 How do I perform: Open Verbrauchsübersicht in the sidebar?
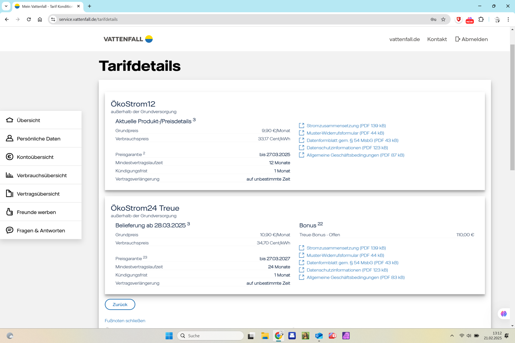pyautogui.click(x=41, y=175)
